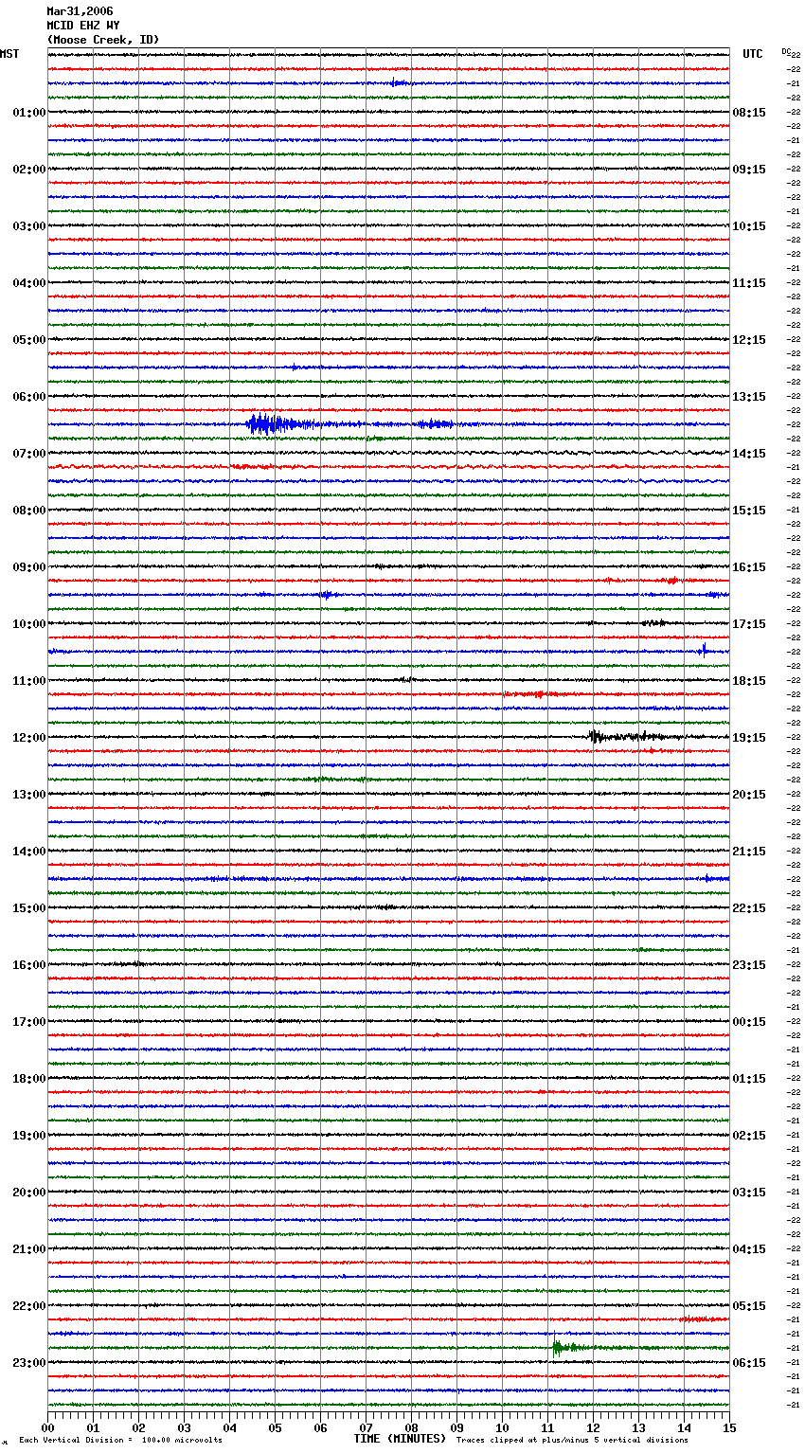
Task: Click the 10:15 UTC row label
Action: click(x=749, y=226)
